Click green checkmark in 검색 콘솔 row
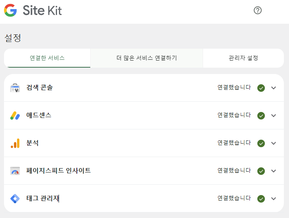289x218 pixels. pyautogui.click(x=261, y=88)
